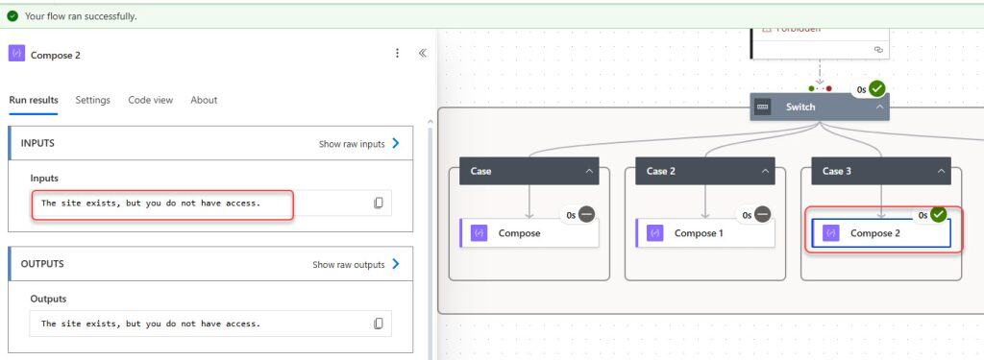The image size is (984, 360).
Task: Select the Compose action card
Action: (529, 232)
